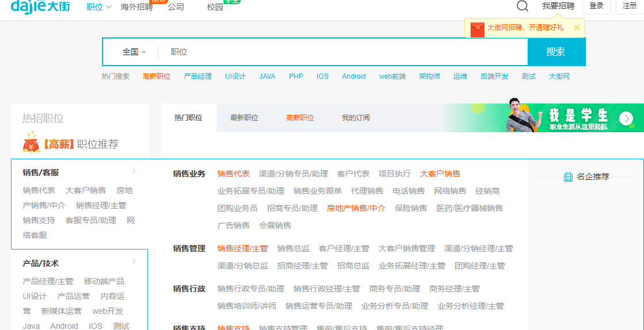The width and height of the screenshot is (644, 330).
Task: Select the JAVA hot search link
Action: tap(267, 76)
